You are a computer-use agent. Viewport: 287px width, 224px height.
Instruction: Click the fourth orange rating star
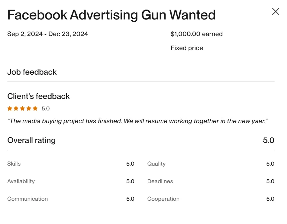click(29, 108)
